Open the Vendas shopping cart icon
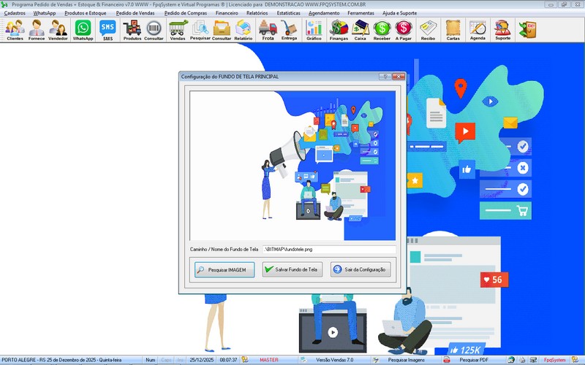The image size is (585, 365). (178, 30)
